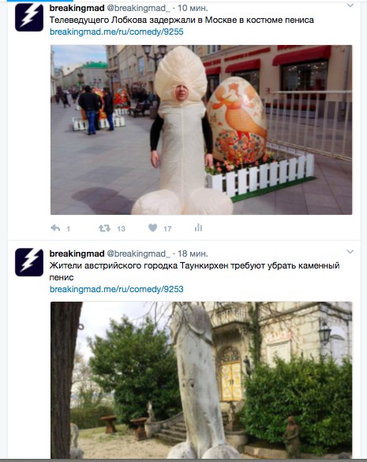Open @breakingmad_ handle in second tweet
The height and width of the screenshot is (462, 367).
[138, 254]
